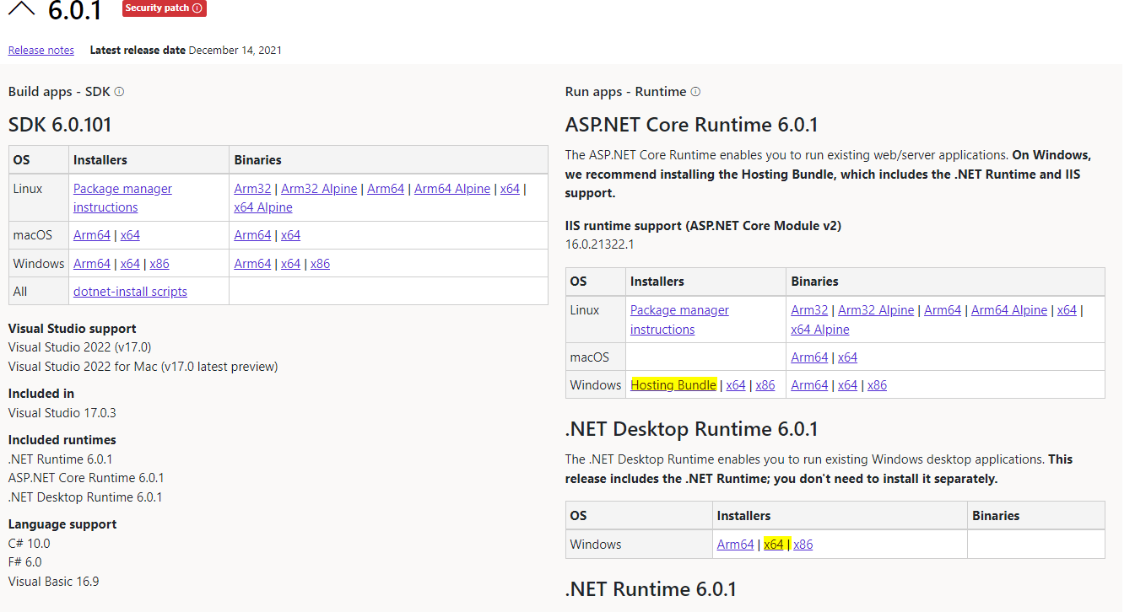Download highlighted .NET Desktop Runtime x64 installer
Image resolution: width=1135 pixels, height=612 pixels.
(774, 545)
